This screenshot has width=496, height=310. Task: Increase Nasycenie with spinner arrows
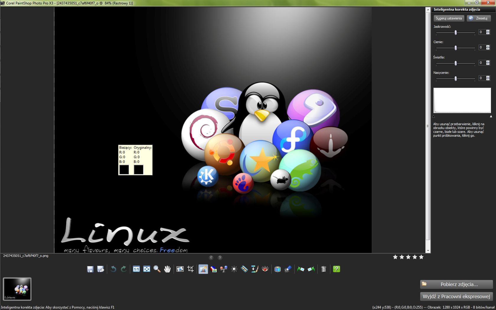coord(488,77)
